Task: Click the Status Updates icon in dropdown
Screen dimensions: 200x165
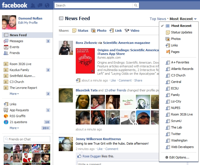Action: pyautogui.click(x=168, y=33)
